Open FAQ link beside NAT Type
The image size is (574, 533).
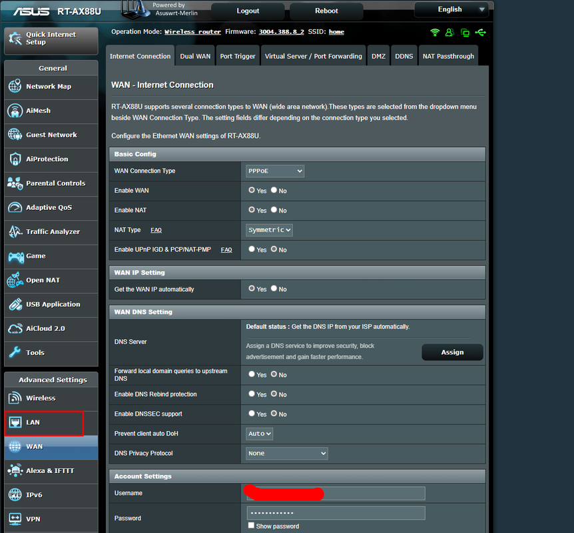coord(156,230)
